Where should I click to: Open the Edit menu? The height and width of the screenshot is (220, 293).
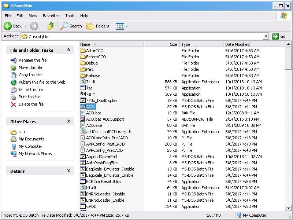(x=20, y=16)
